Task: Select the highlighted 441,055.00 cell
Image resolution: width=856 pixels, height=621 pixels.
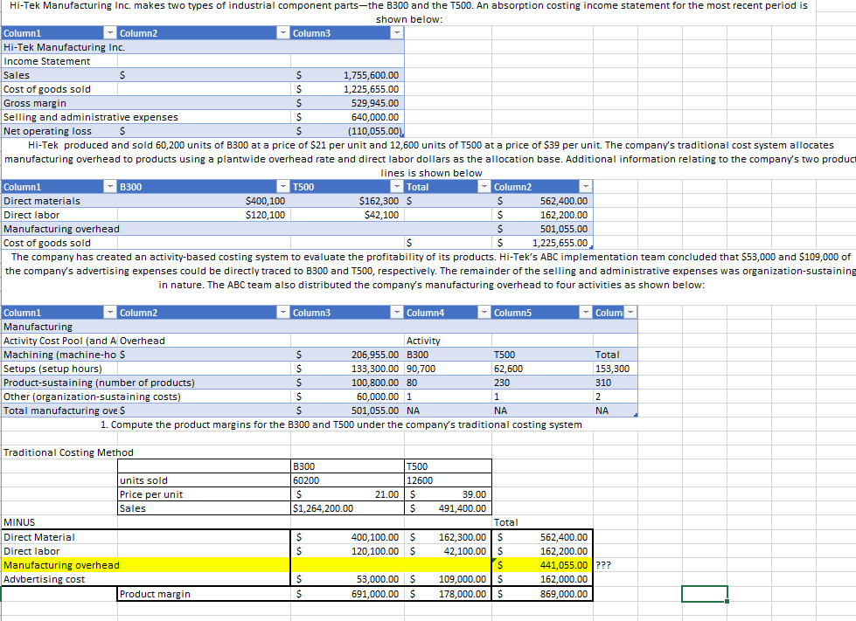Action: [x=542, y=565]
